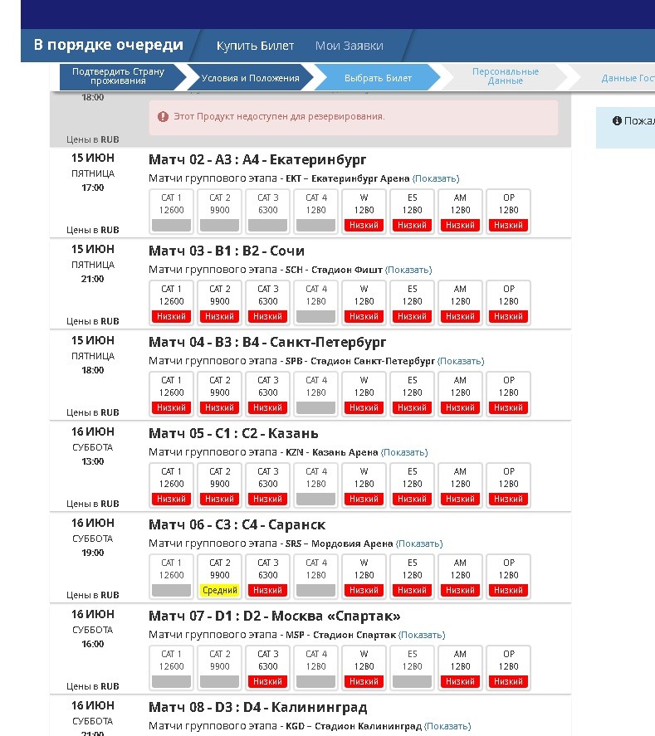This screenshot has height=736, width=655.
Task: Choose AM ticket for Матч 06 Саранск
Action: pos(460,577)
